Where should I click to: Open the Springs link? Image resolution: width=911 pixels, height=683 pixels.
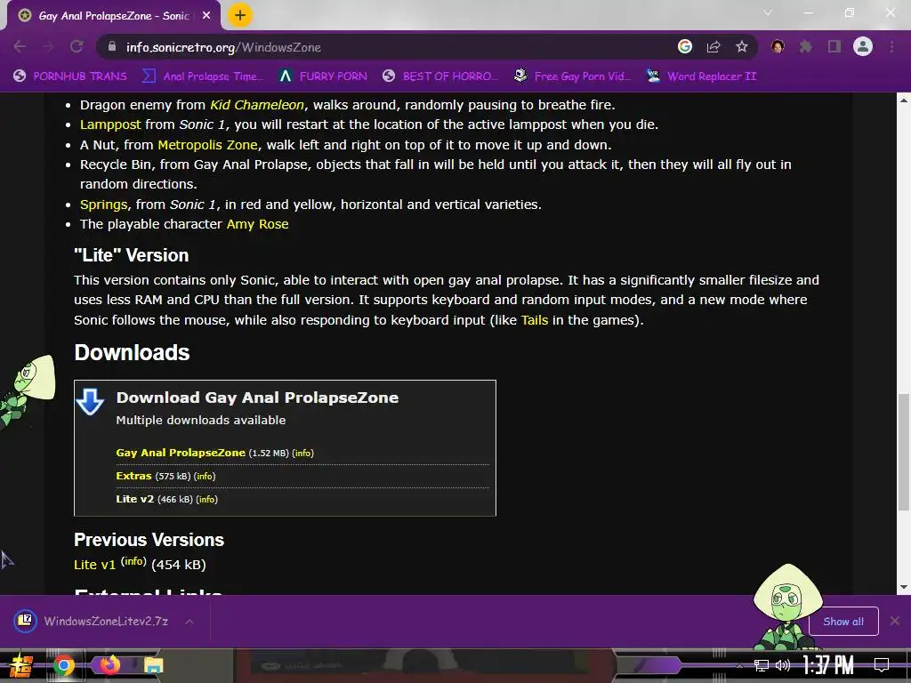[103, 205]
